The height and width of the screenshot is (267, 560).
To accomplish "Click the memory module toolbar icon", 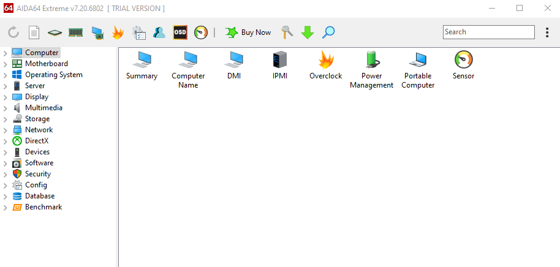I will (76, 32).
